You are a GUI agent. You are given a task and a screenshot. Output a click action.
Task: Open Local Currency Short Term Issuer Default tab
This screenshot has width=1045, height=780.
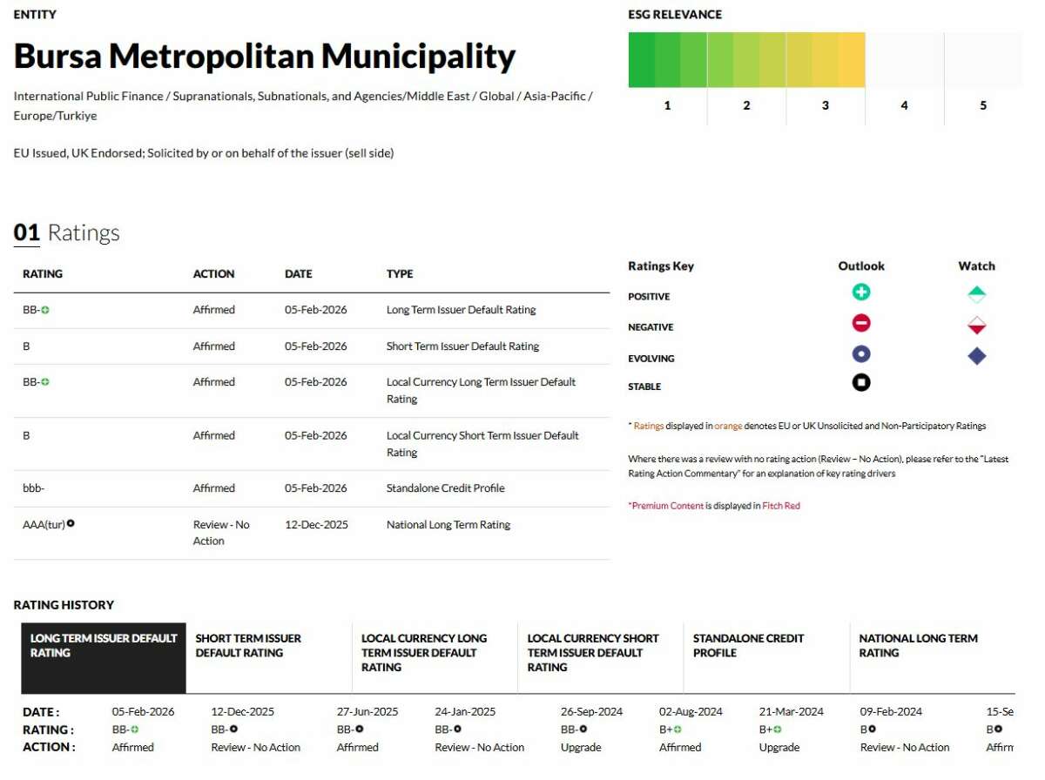pyautogui.click(x=592, y=653)
